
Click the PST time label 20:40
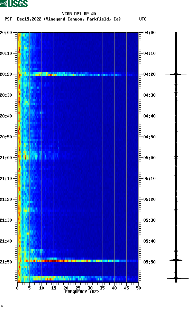[x=6, y=116]
